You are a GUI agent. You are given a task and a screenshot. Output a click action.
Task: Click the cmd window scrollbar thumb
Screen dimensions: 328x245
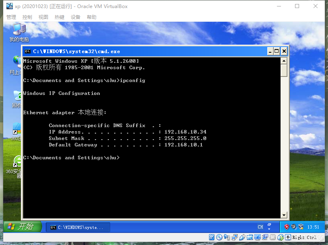point(284,70)
